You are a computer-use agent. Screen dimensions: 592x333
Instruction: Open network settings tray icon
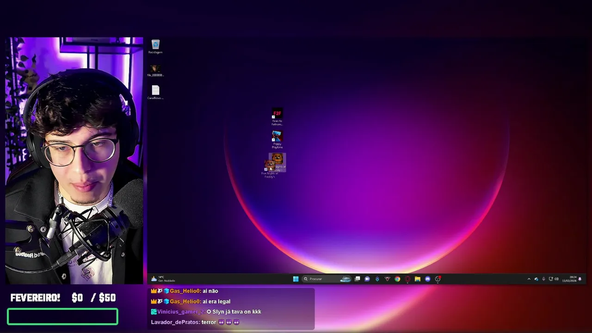[x=551, y=279]
